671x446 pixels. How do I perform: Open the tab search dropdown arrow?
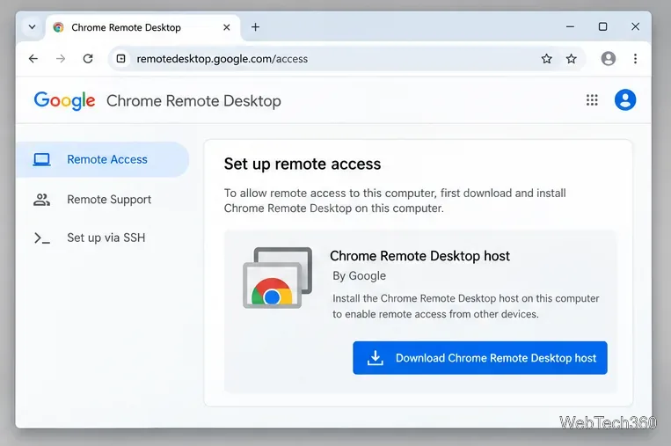coord(32,27)
